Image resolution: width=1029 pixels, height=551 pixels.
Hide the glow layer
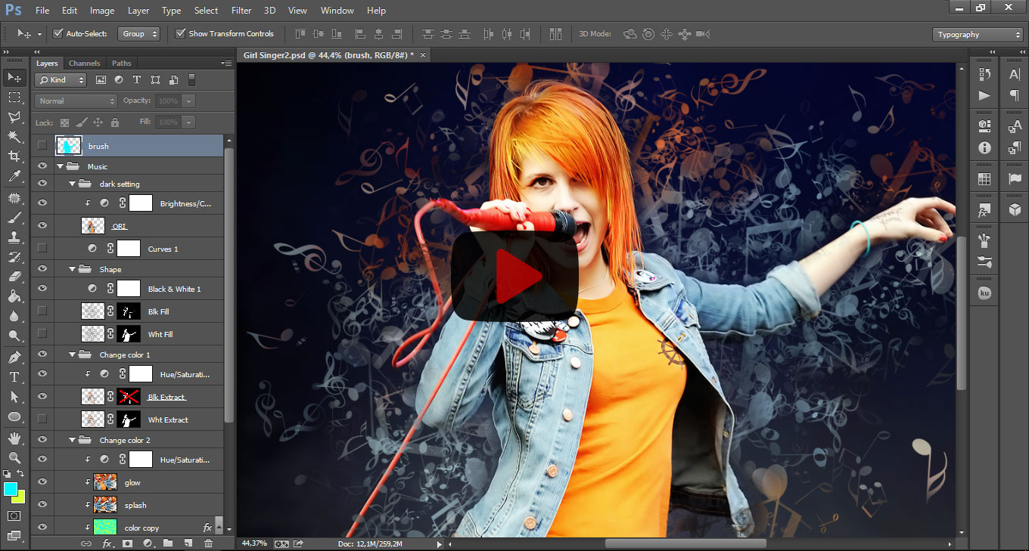(x=42, y=481)
